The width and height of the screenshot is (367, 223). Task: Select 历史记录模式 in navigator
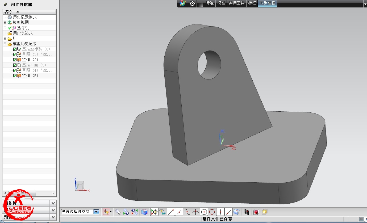(x=25, y=17)
